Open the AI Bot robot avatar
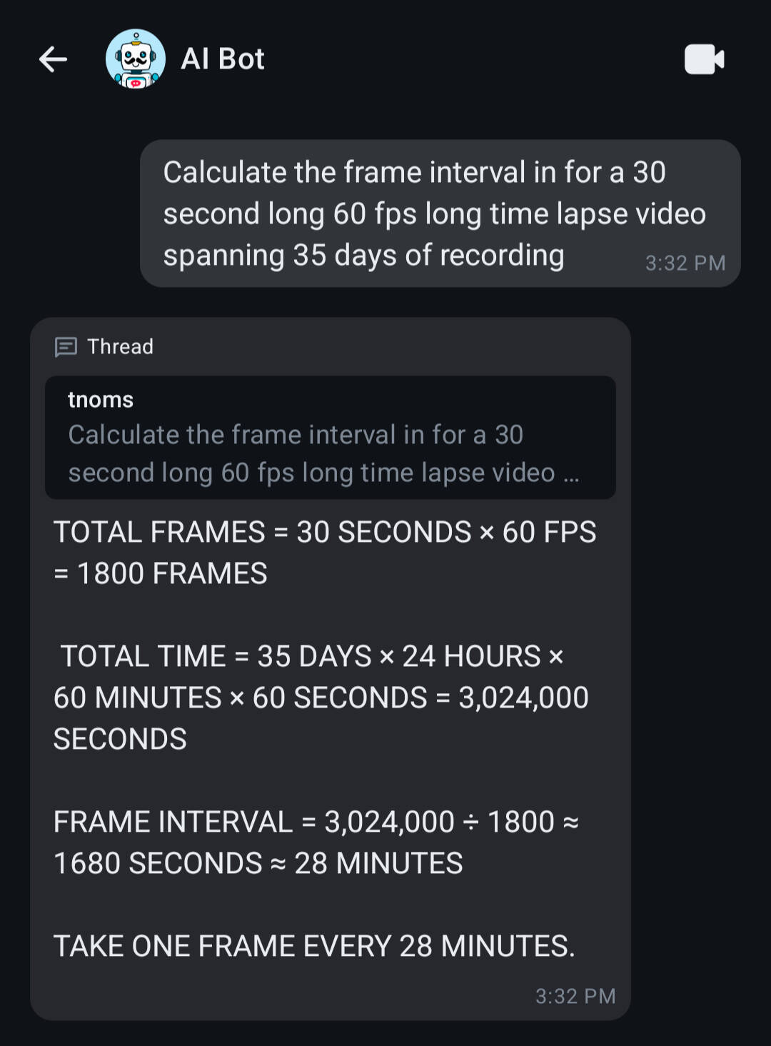The height and width of the screenshot is (1046, 771). 136,59
